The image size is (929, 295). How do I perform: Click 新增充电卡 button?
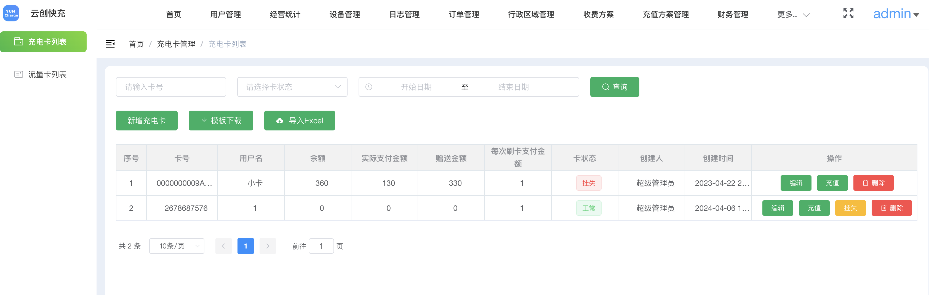click(146, 121)
